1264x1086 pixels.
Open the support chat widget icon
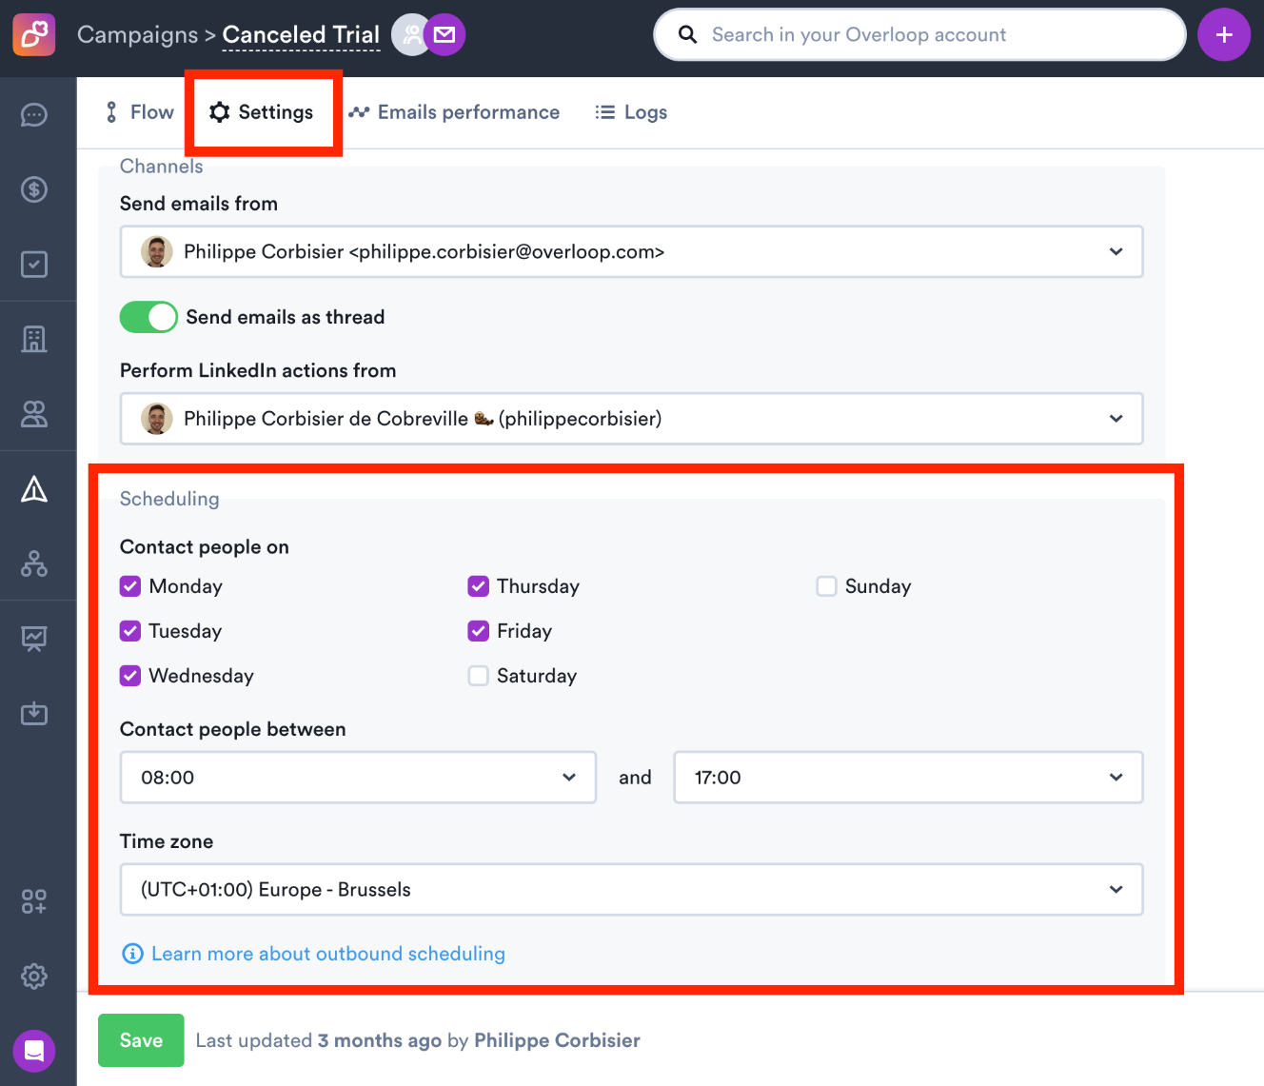point(34,1051)
